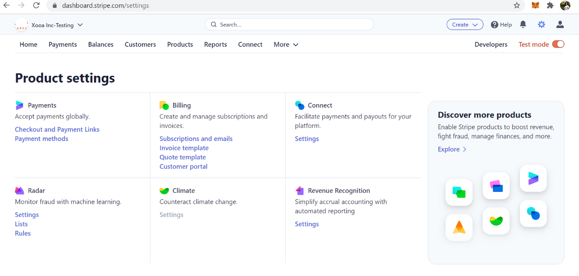Bookmark page with the star icon

pyautogui.click(x=517, y=5)
